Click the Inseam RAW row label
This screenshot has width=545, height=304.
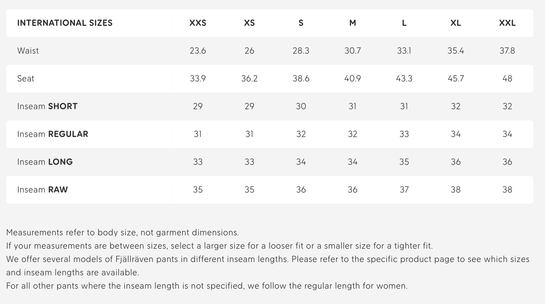(42, 190)
